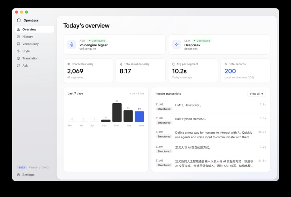The width and height of the screenshot is (291, 197).
Task: Open the transcript starting "Define a new way"
Action: 210,135
